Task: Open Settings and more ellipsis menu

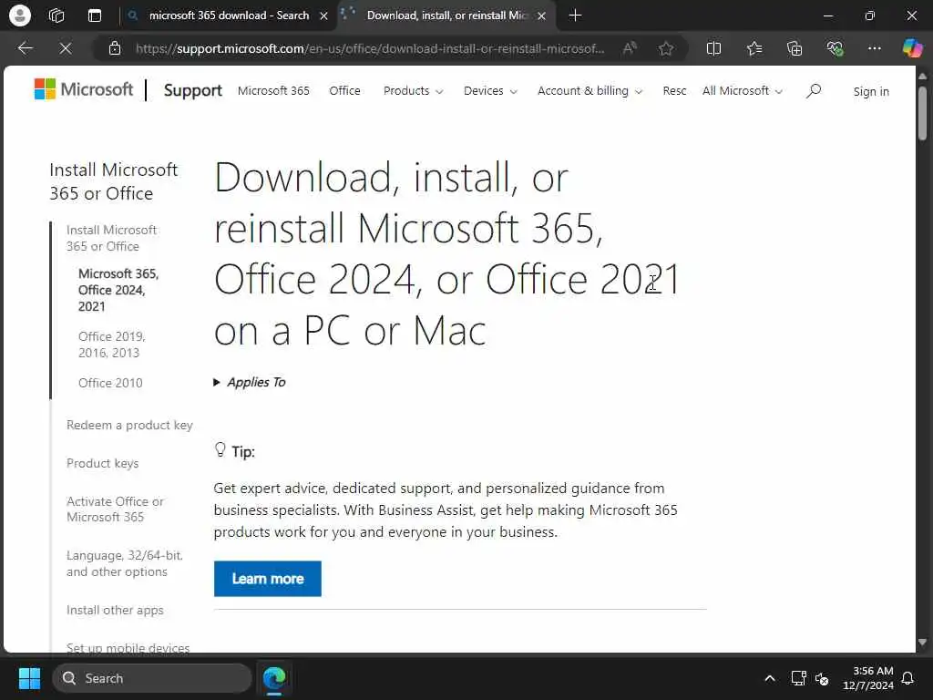Action: [874, 48]
